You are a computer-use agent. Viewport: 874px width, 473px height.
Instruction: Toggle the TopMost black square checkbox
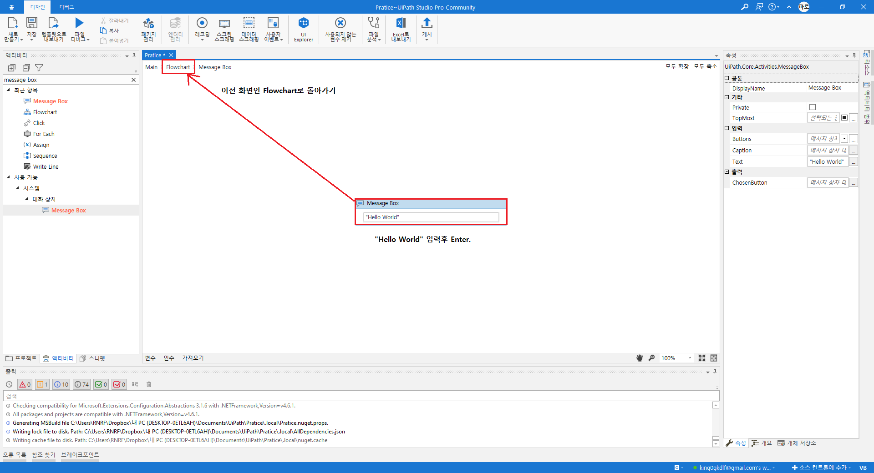point(844,118)
